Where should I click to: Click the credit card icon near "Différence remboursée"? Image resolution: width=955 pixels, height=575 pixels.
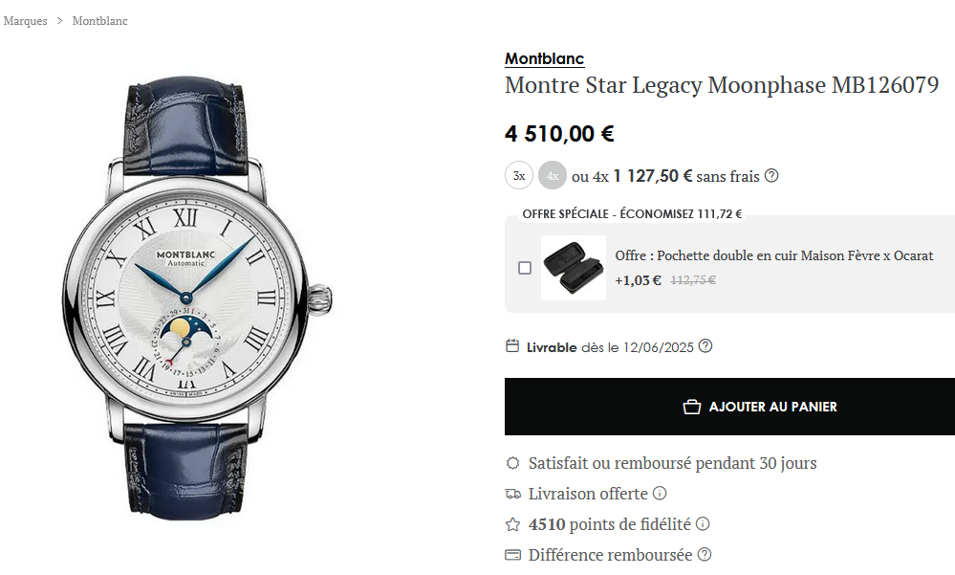[x=513, y=555]
